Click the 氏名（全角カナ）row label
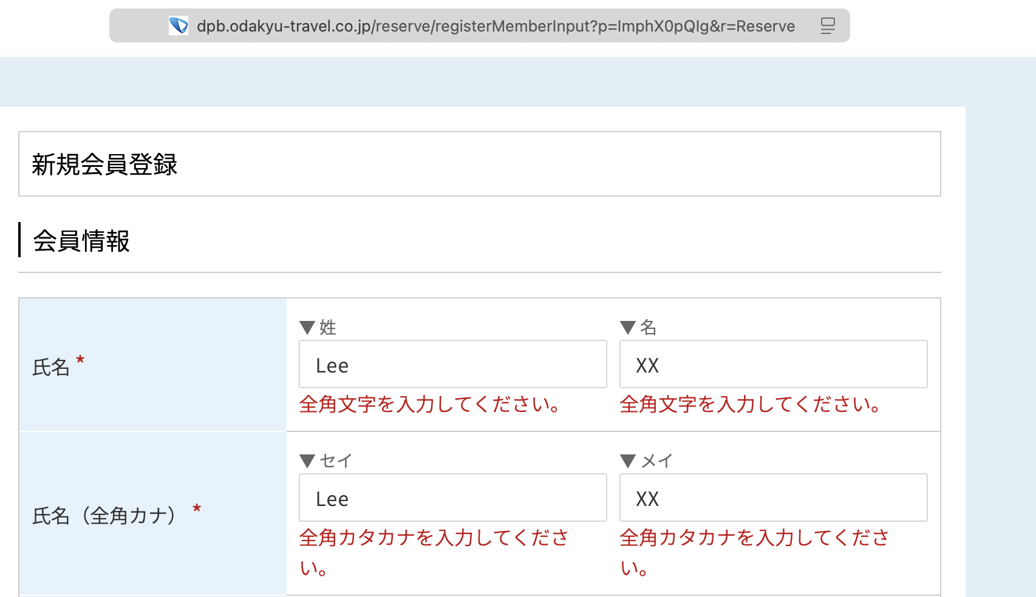 104,516
